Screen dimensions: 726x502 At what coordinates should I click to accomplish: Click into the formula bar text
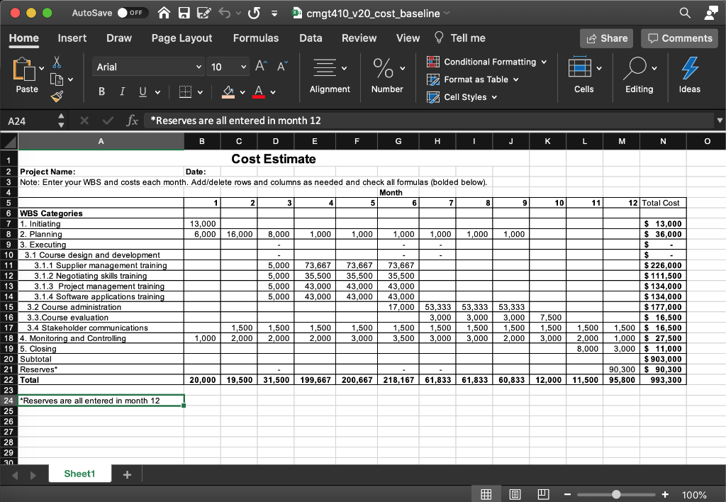click(428, 121)
